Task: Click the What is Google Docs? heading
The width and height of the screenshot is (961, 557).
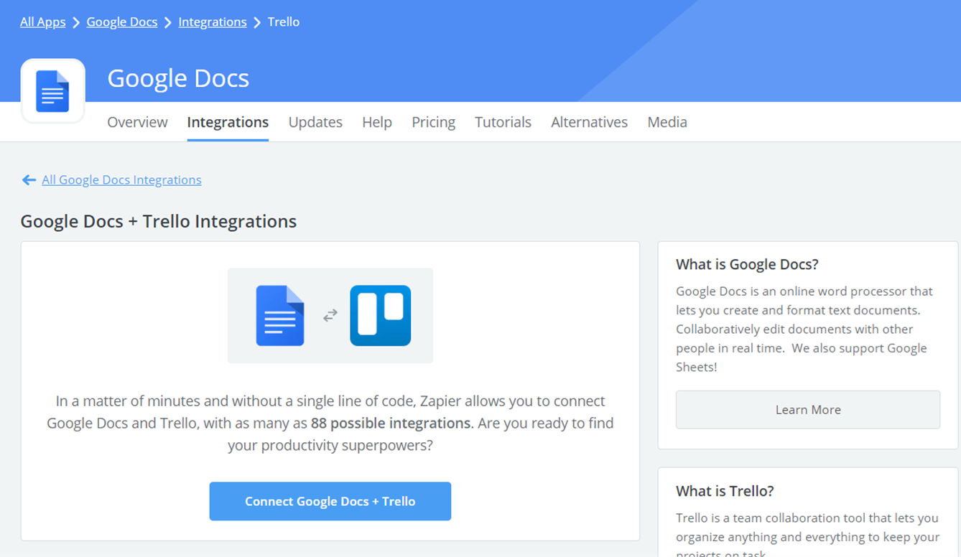Action: [x=747, y=264]
